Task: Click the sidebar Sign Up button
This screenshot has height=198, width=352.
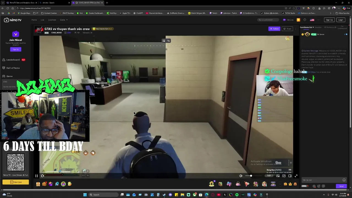Action: pyautogui.click(x=16, y=49)
